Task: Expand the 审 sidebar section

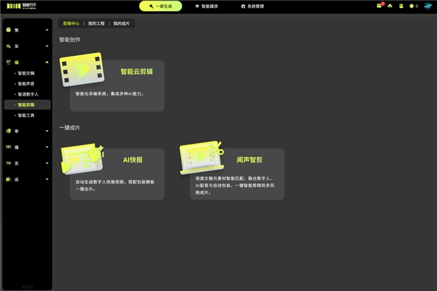Action: click(27, 131)
